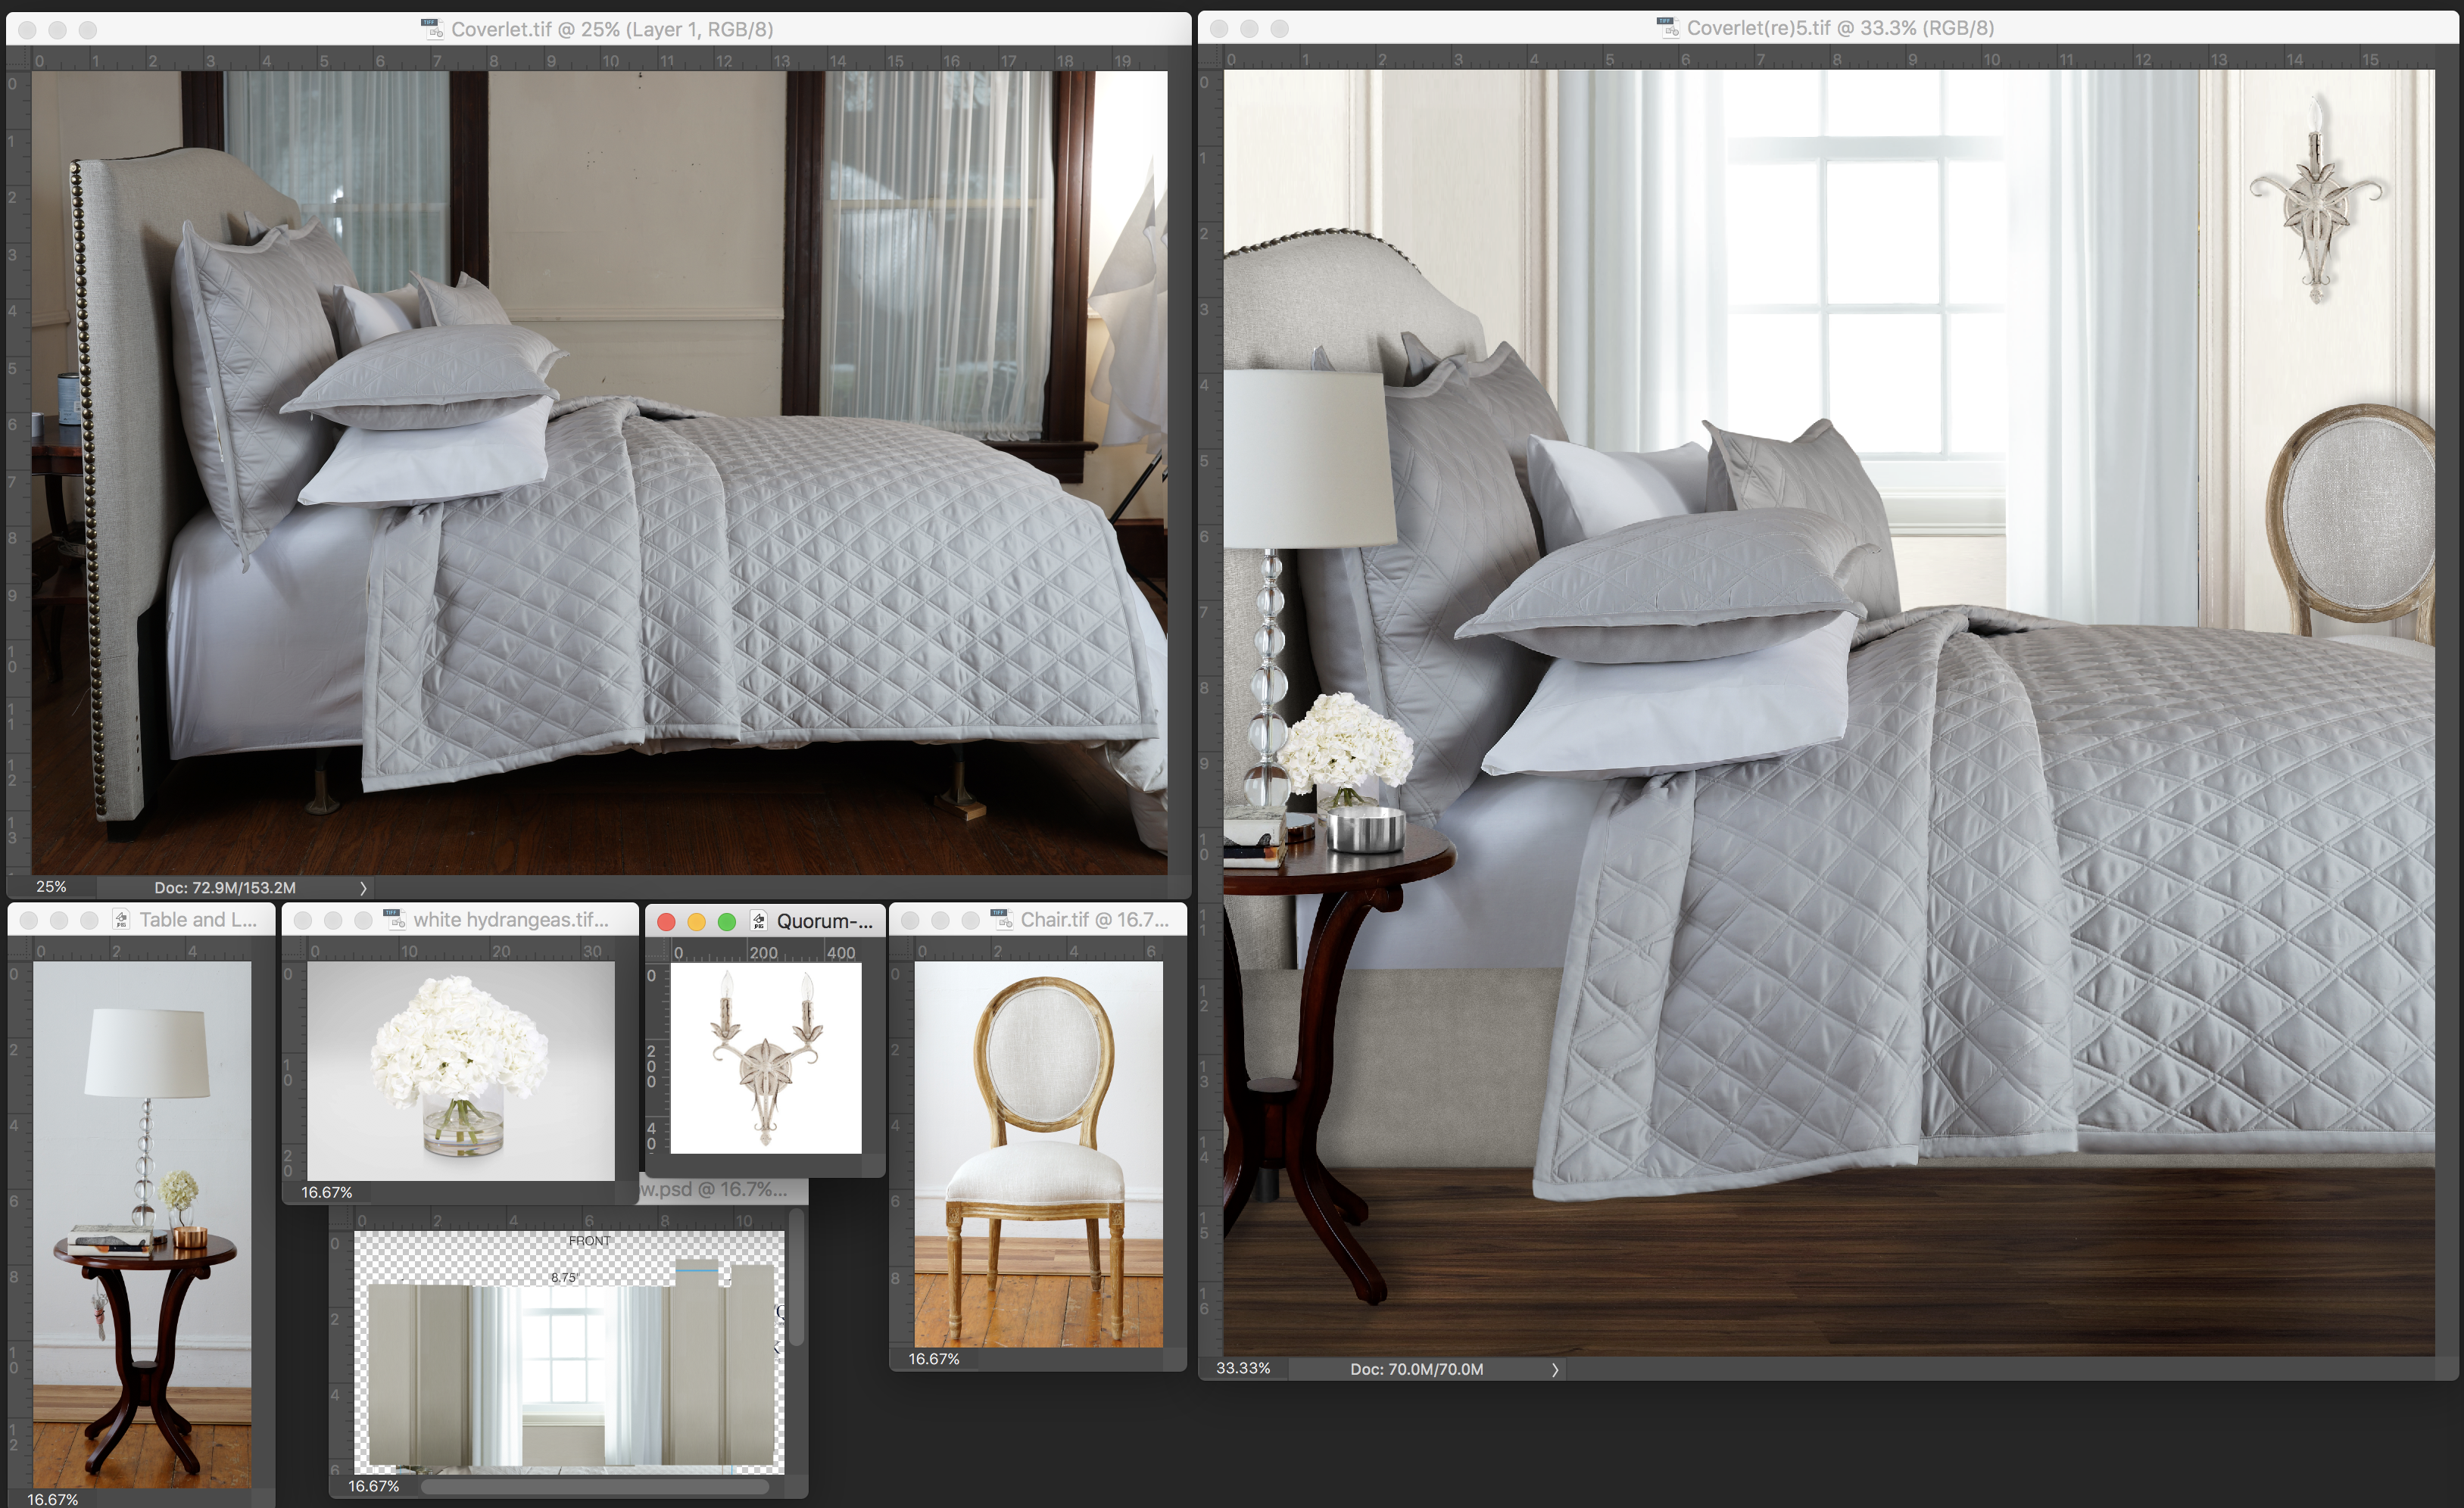Click the white hydrangeas.tif TIFF file icon
The image size is (2464, 1508).
(x=395, y=920)
